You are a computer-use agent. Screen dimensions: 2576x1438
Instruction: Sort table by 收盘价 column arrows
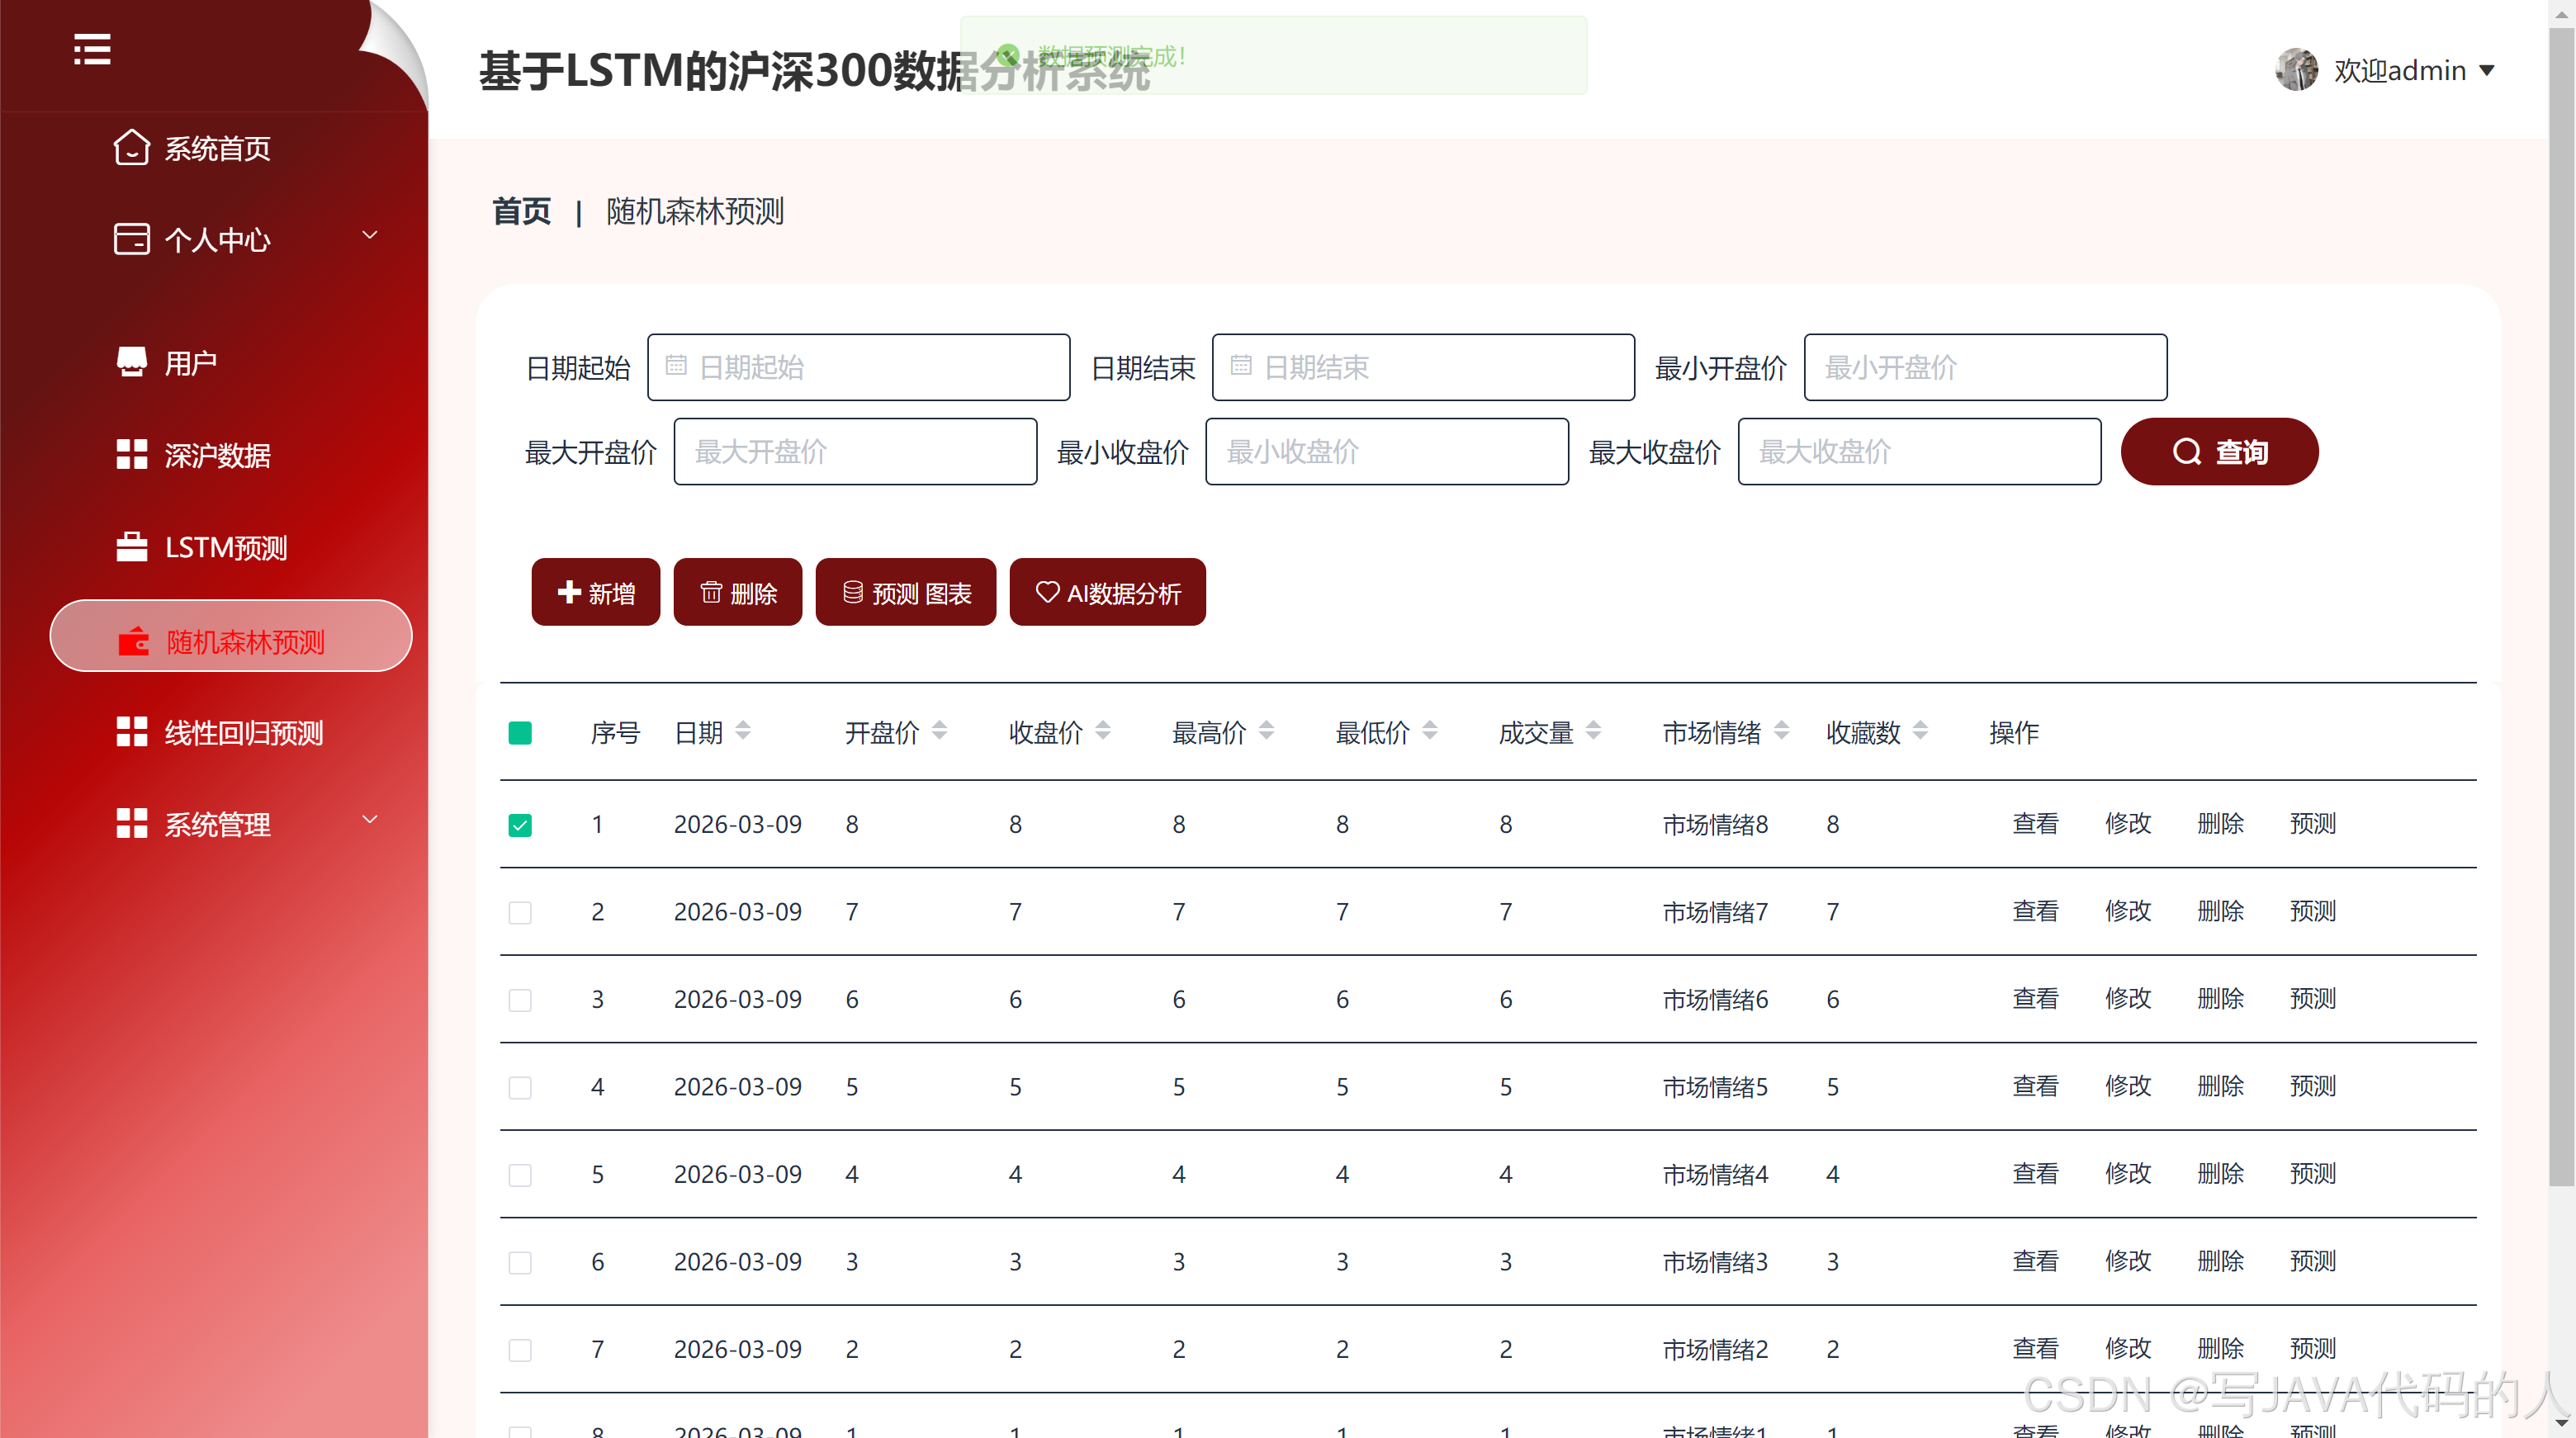point(1103,730)
